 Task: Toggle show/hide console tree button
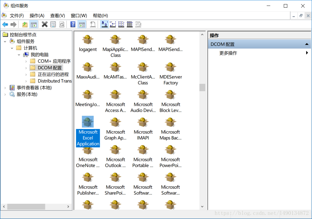pyautogui.click(x=34, y=24)
